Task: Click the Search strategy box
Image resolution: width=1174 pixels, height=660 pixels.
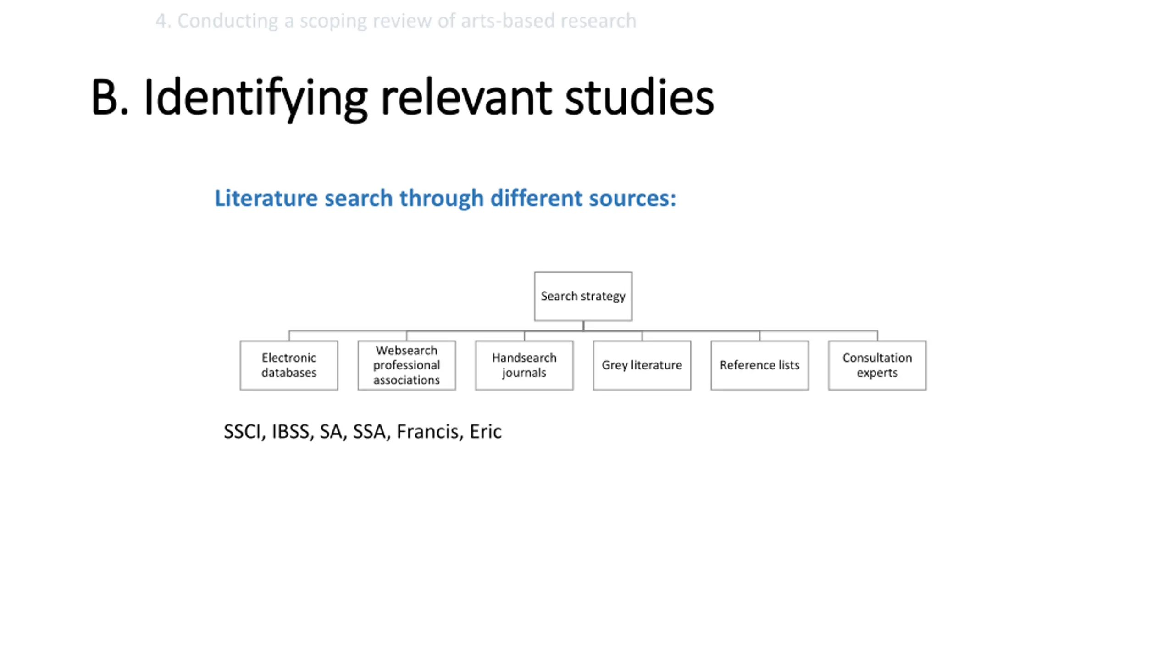Action: [583, 296]
